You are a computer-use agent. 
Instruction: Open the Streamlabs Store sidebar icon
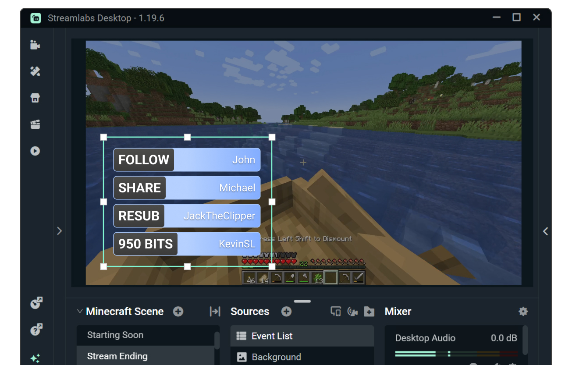36,97
